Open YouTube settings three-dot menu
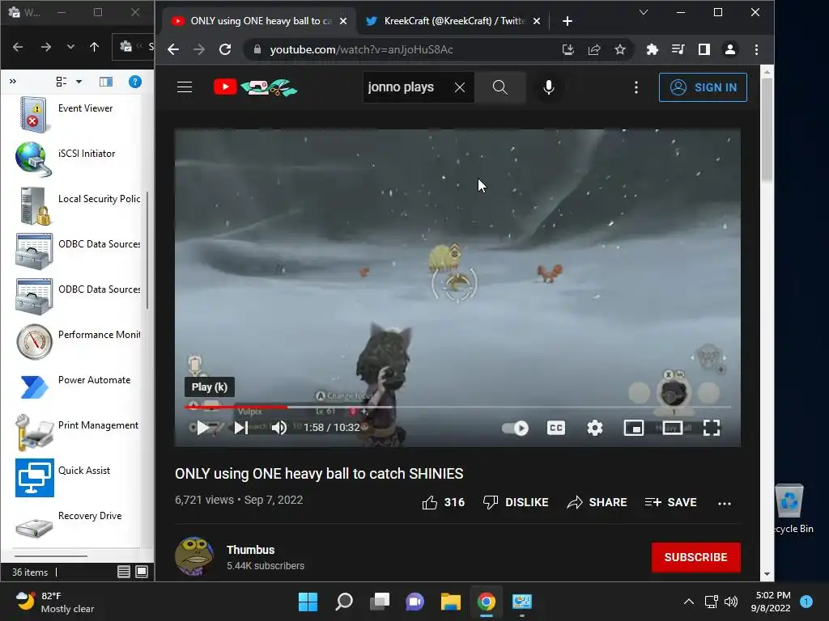This screenshot has width=829, height=621. tap(636, 87)
